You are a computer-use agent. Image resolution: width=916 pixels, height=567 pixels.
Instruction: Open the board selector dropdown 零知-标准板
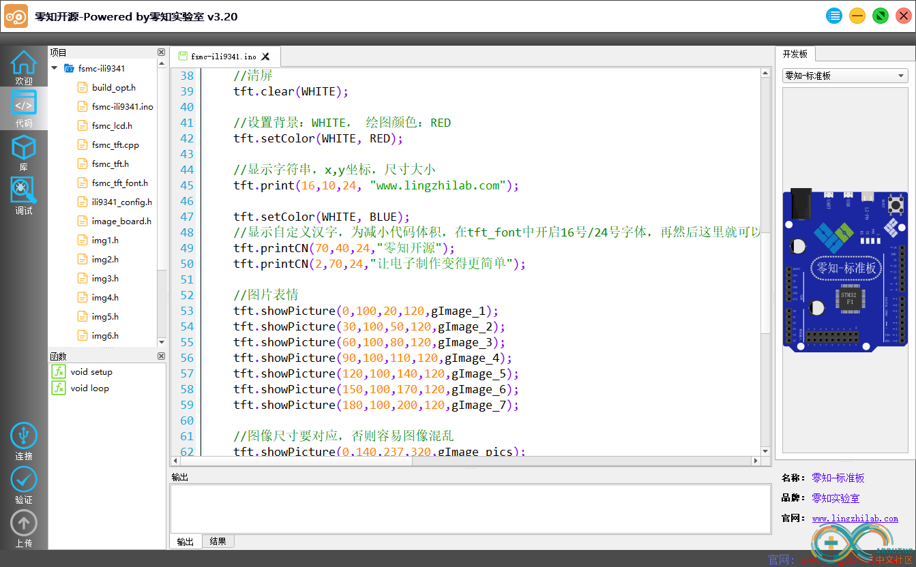click(845, 76)
